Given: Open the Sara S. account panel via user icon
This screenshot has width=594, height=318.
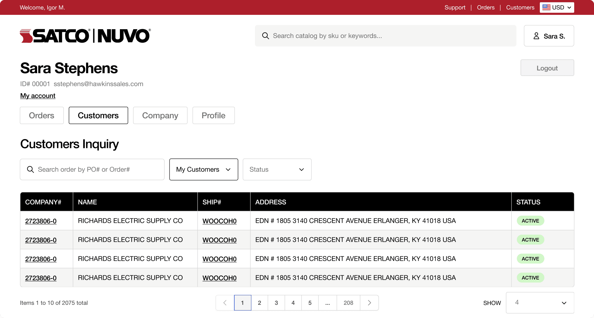Looking at the screenshot, I should pyautogui.click(x=536, y=36).
